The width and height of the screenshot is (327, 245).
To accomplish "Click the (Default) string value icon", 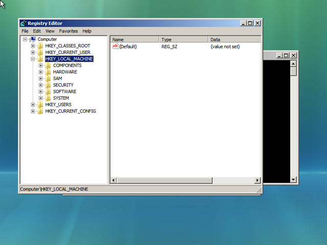I will pos(115,46).
